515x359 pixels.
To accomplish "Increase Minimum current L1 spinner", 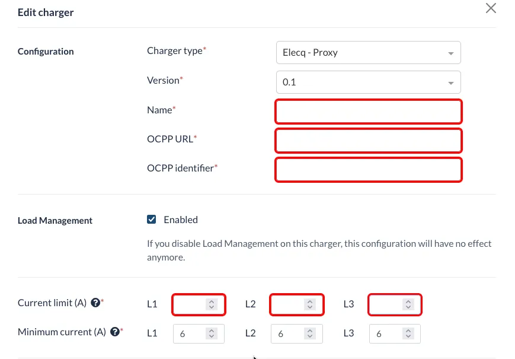I will pyautogui.click(x=212, y=331).
